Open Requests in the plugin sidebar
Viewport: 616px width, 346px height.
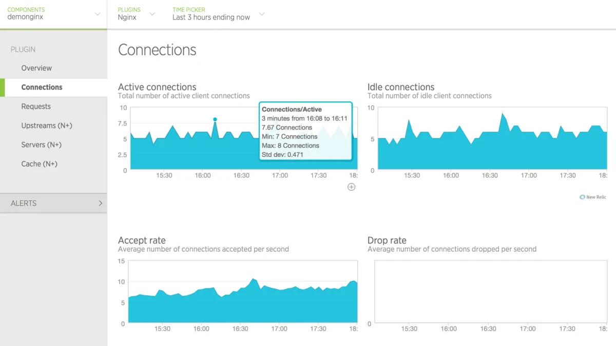36,107
